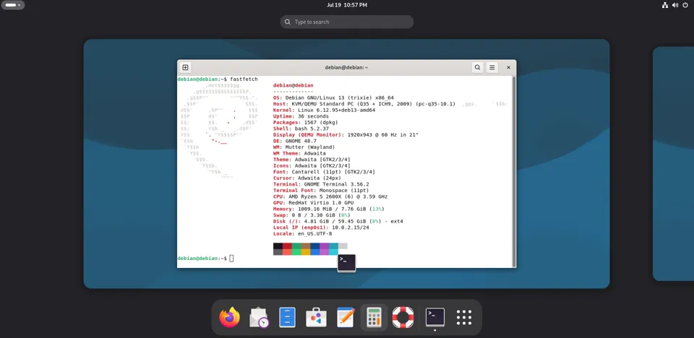
Task: Open the volume indicator in the top bar
Action: coord(675,5)
